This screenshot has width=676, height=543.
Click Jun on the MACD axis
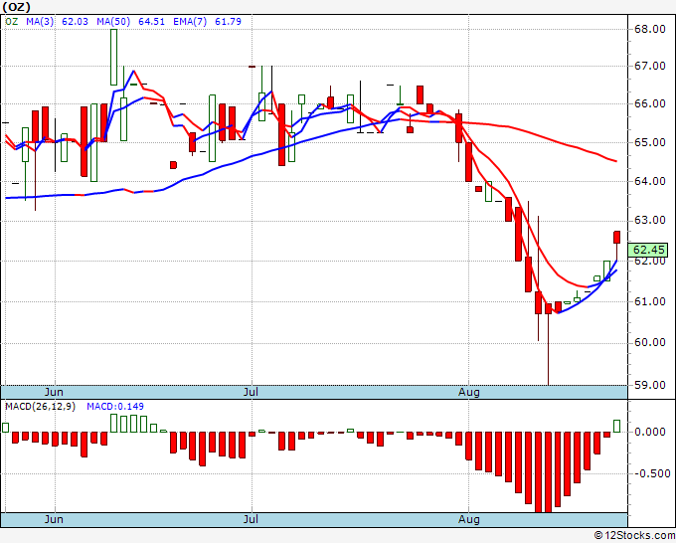(54, 519)
